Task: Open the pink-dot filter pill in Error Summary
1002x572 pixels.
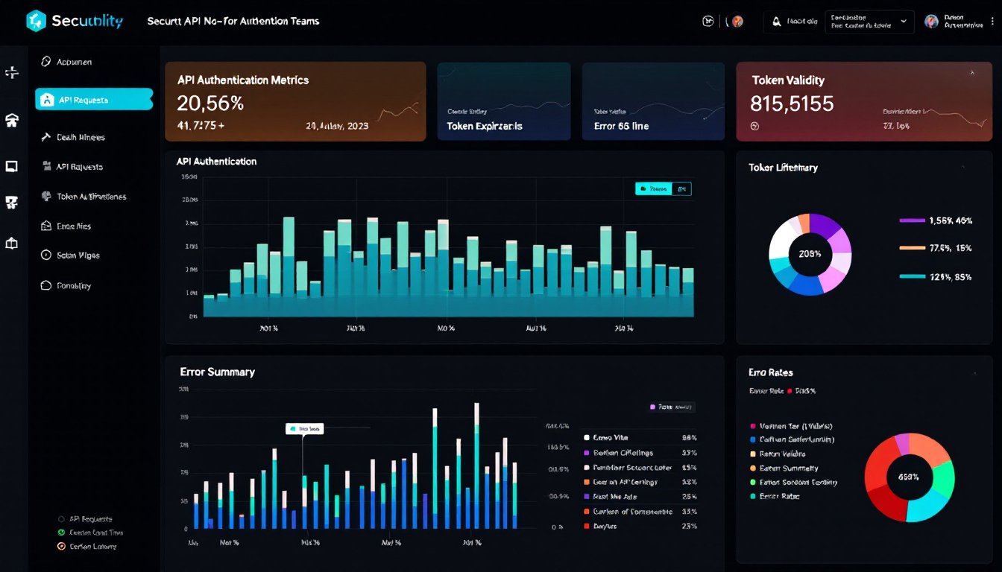Action: tap(672, 407)
